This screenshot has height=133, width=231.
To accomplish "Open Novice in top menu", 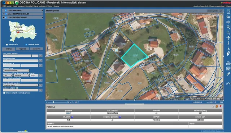I will [x=57, y=6].
